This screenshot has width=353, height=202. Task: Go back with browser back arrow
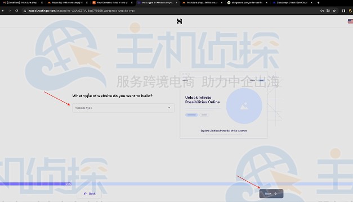(3, 11)
